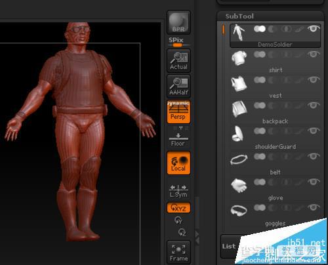Viewport: 328px width, 265px height.
Task: Click the 'shoulderGuard' subtool name
Action: click(276, 146)
